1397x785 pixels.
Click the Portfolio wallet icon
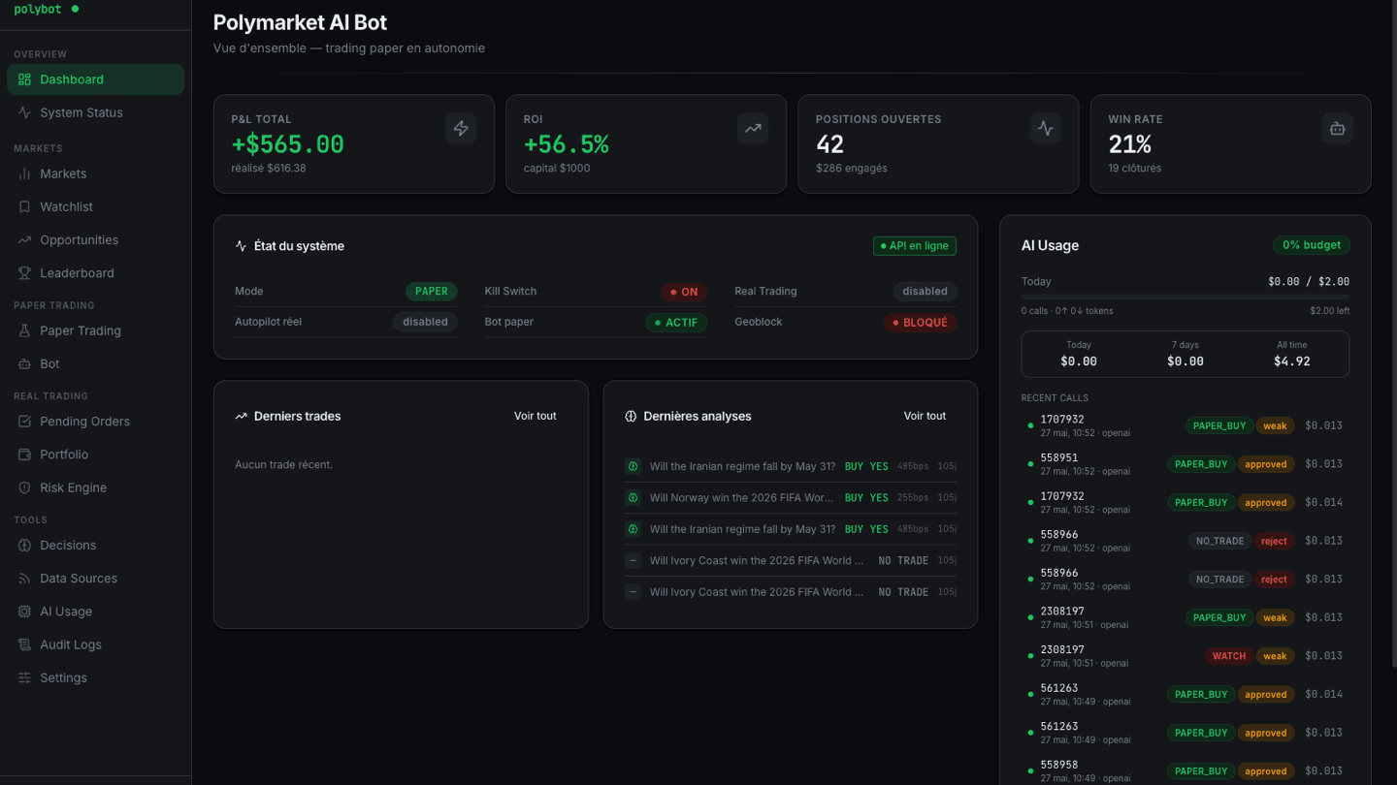point(24,455)
